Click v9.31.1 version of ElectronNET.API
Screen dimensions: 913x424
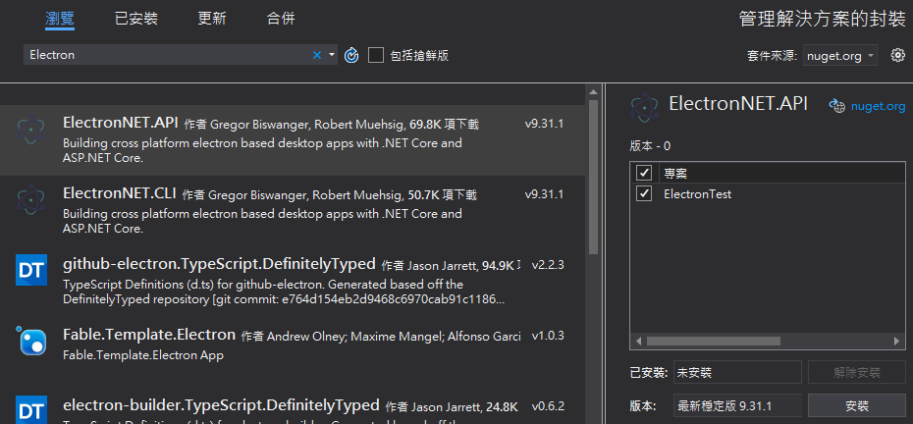pos(544,124)
